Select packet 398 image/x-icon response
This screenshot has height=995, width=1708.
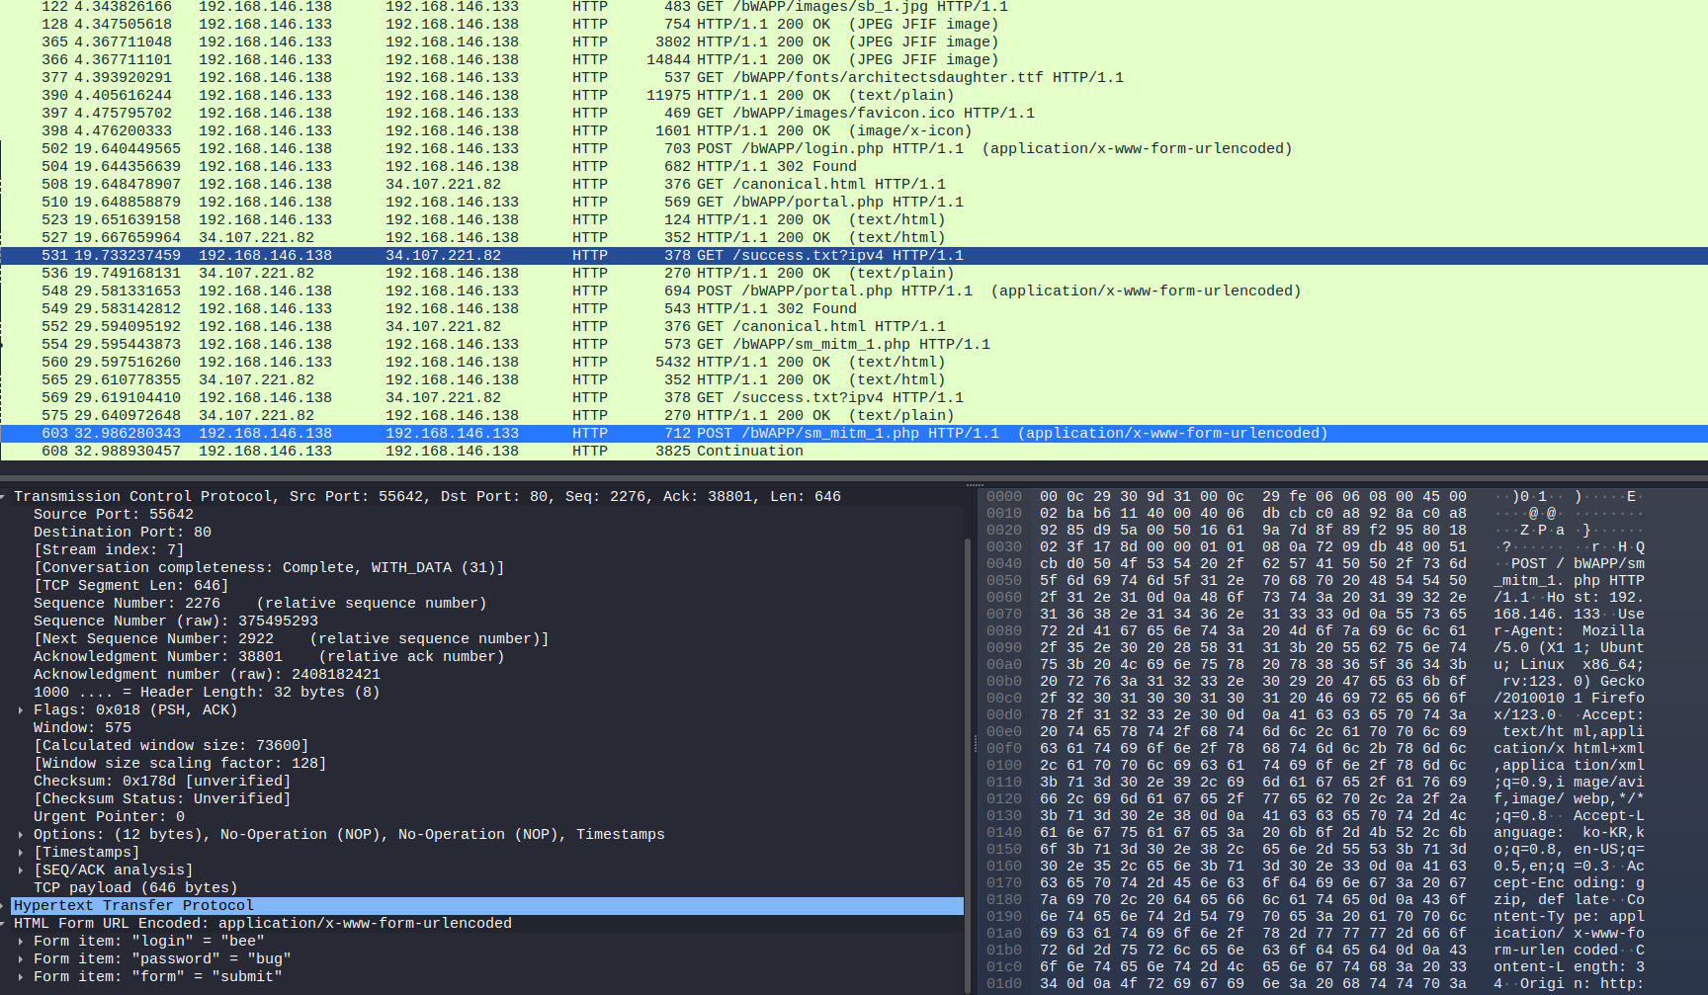[854, 130]
